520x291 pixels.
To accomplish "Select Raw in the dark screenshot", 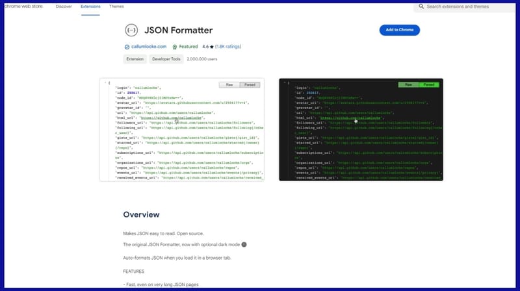I will click(x=408, y=84).
